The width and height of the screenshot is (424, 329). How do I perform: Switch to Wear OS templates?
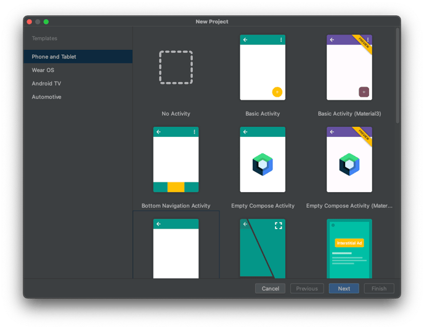[x=43, y=70]
